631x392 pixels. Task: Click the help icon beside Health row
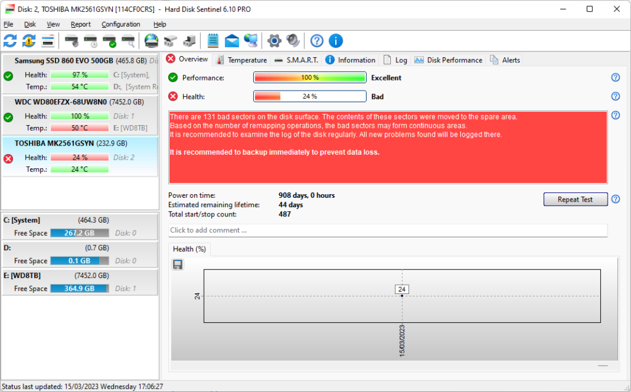[x=616, y=96]
